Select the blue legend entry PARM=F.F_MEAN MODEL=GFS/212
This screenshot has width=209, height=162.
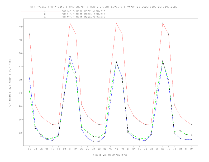pyautogui.click(x=83, y=17)
